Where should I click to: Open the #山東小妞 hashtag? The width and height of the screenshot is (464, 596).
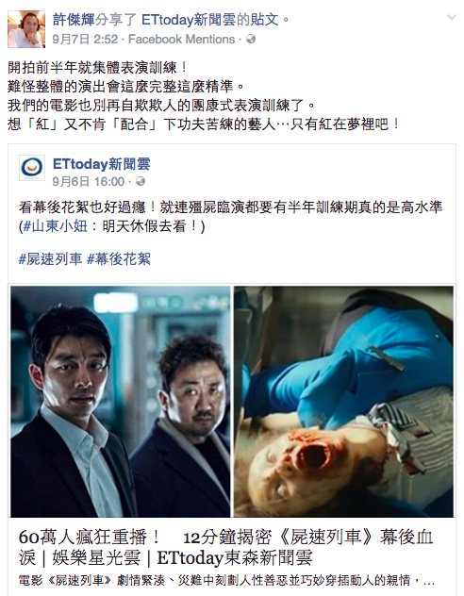55,226
